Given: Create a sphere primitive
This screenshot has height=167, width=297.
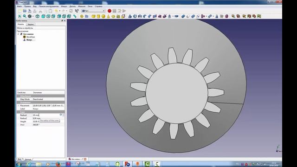Looking at the screenshot, I should click(103, 16).
